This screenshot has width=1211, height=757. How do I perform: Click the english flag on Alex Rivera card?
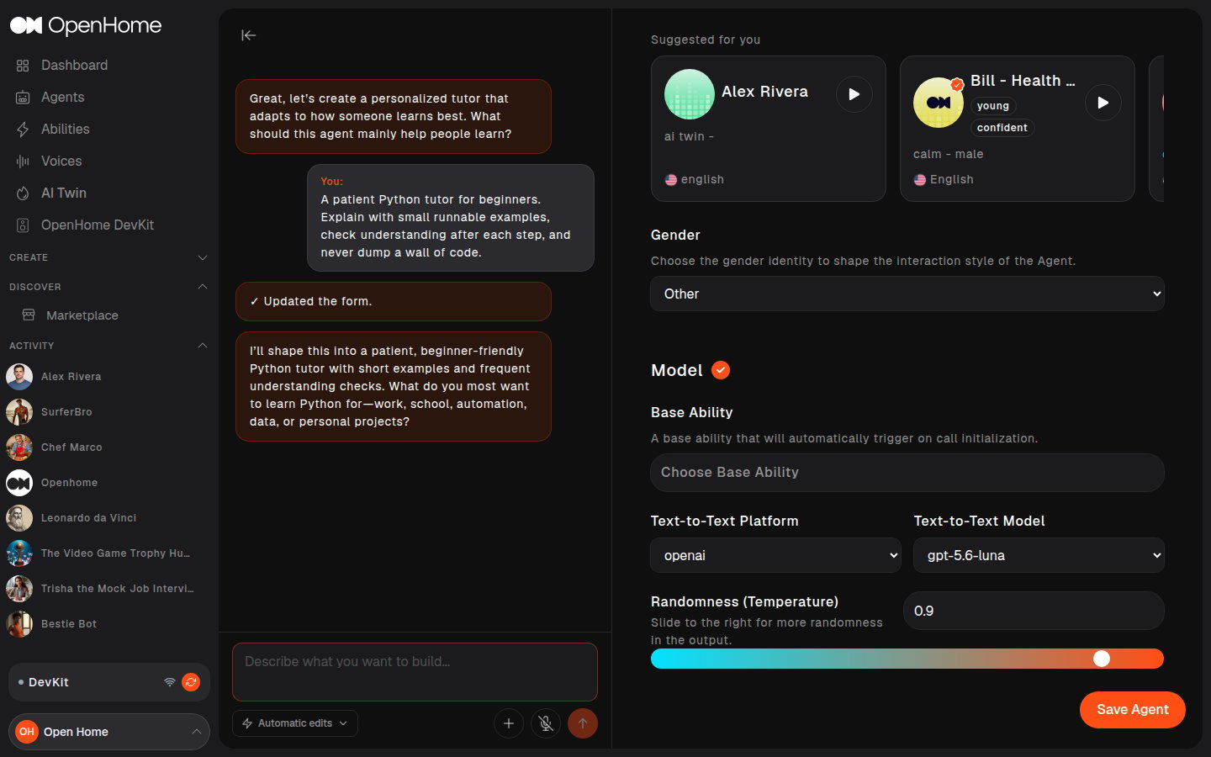pyautogui.click(x=671, y=180)
